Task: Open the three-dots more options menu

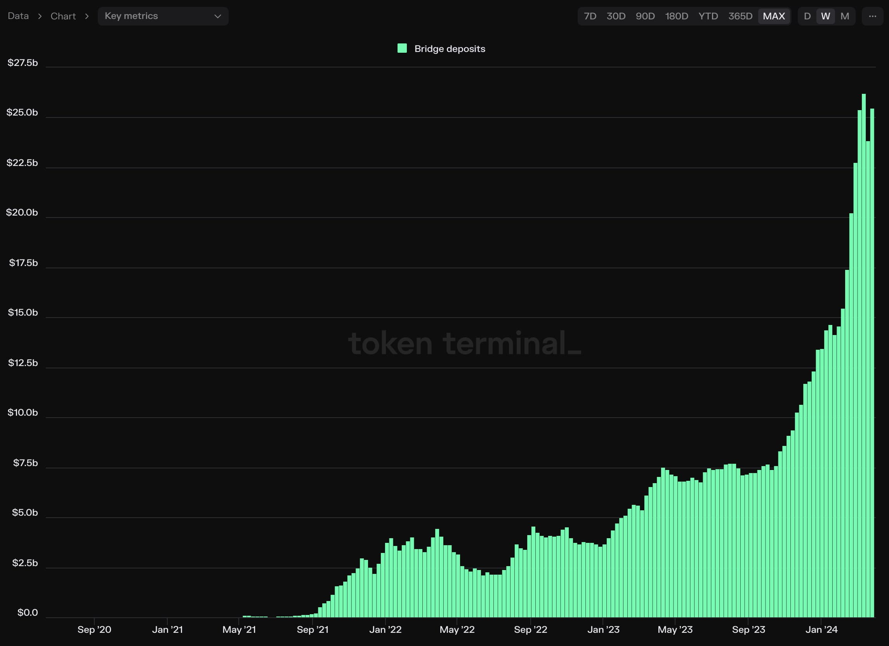Action: (872, 16)
